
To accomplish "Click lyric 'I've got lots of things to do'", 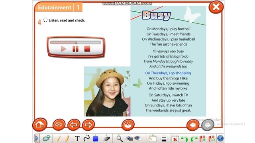I will coord(168,56).
